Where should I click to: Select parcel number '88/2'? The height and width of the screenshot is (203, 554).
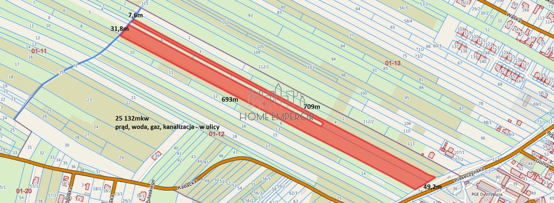pyautogui.click(x=510, y=134)
